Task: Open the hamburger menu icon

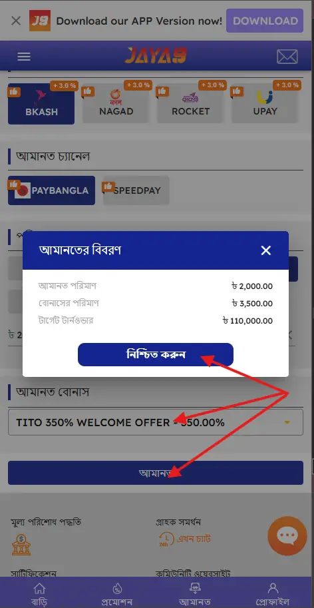Action: 24,57
